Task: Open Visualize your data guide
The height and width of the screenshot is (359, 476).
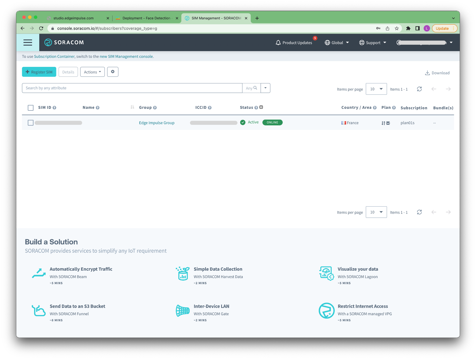Action: tap(358, 269)
